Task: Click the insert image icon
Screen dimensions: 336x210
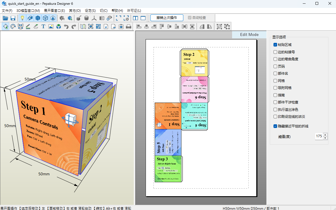Action: 51,26
